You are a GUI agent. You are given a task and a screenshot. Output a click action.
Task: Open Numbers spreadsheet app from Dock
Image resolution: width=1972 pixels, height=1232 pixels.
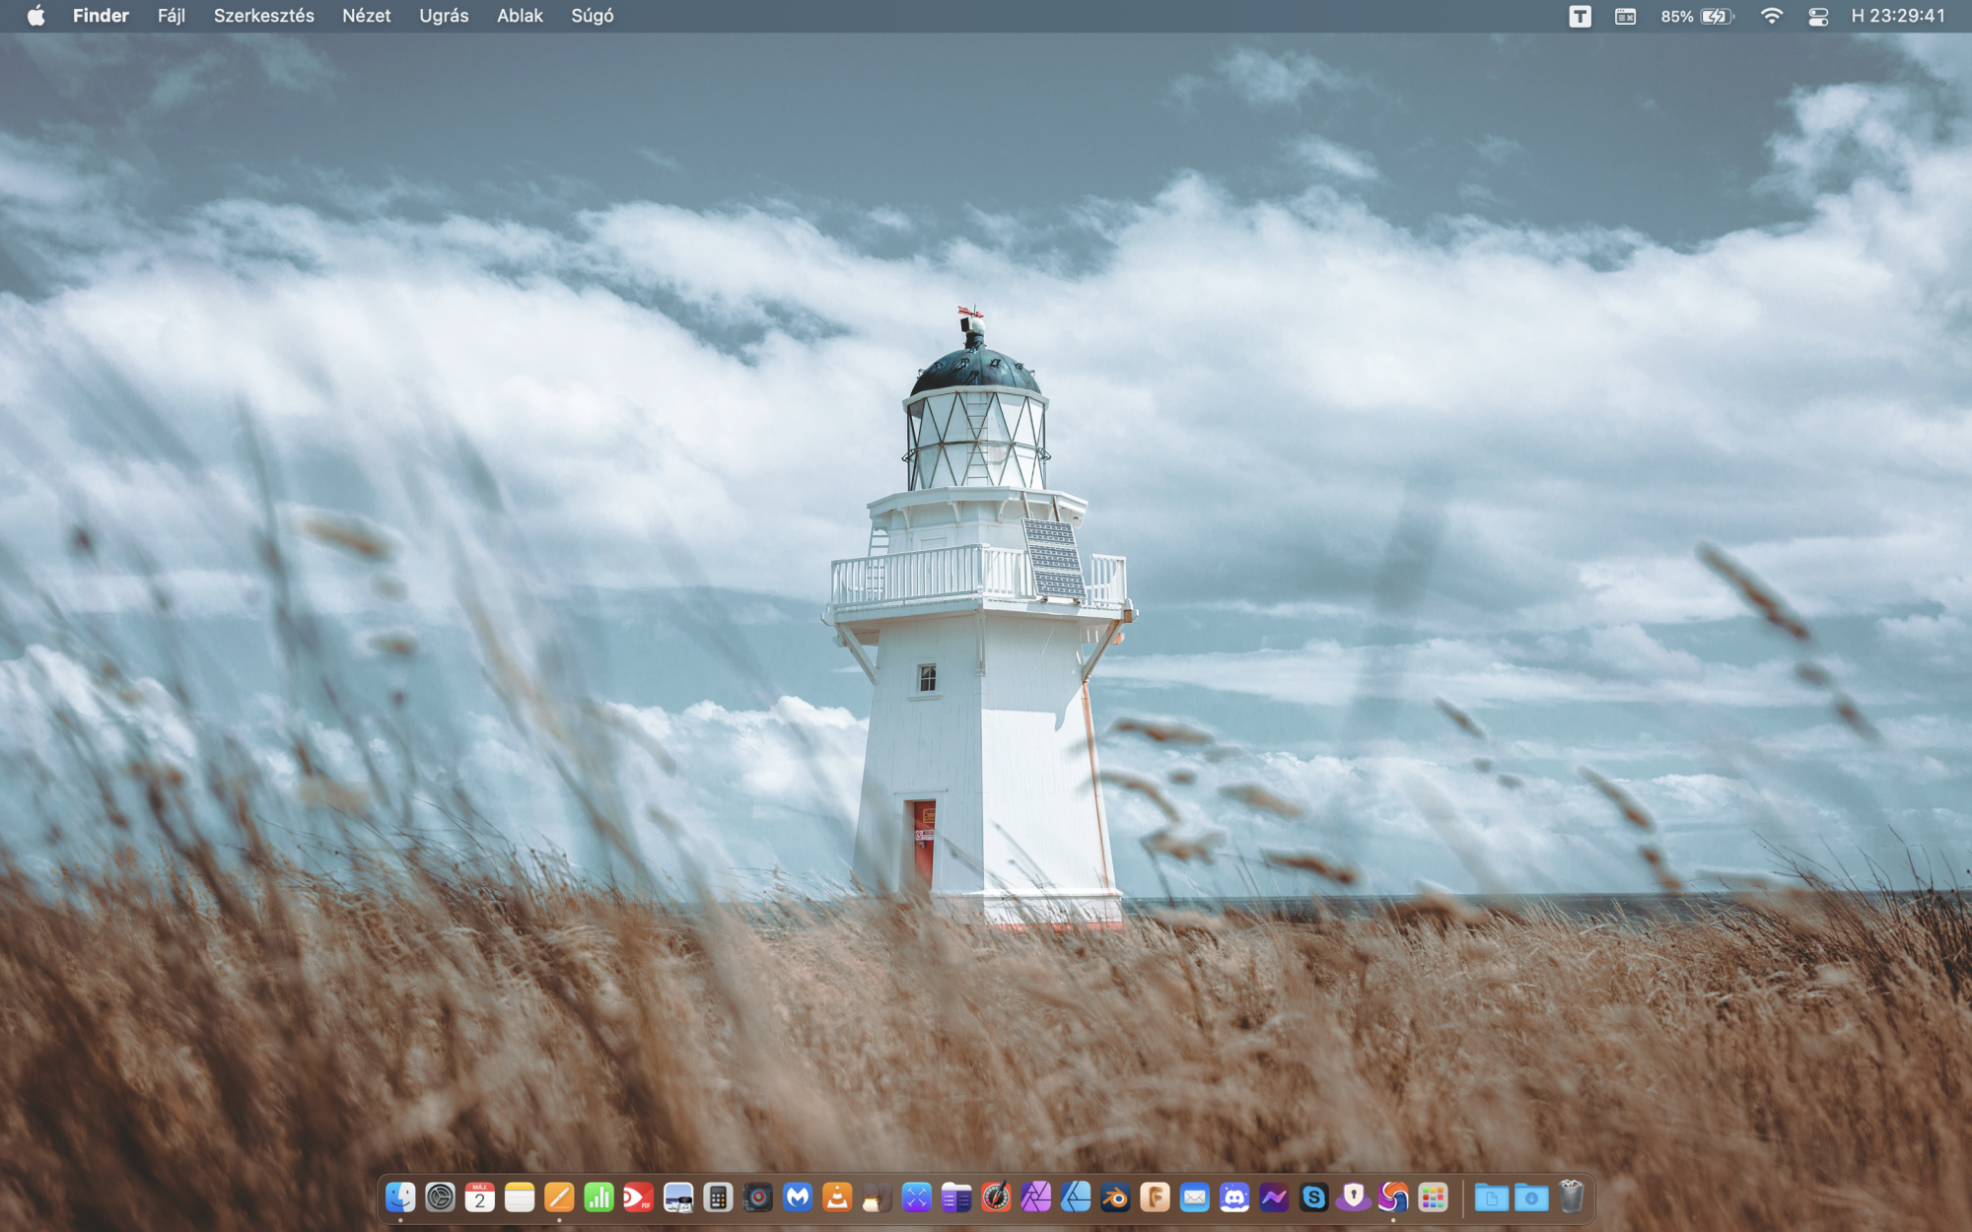pyautogui.click(x=599, y=1198)
